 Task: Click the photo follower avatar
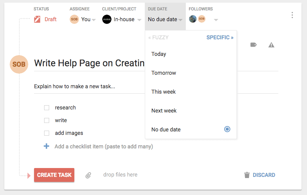[193, 19]
